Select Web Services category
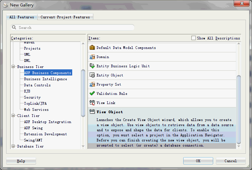 [36, 109]
